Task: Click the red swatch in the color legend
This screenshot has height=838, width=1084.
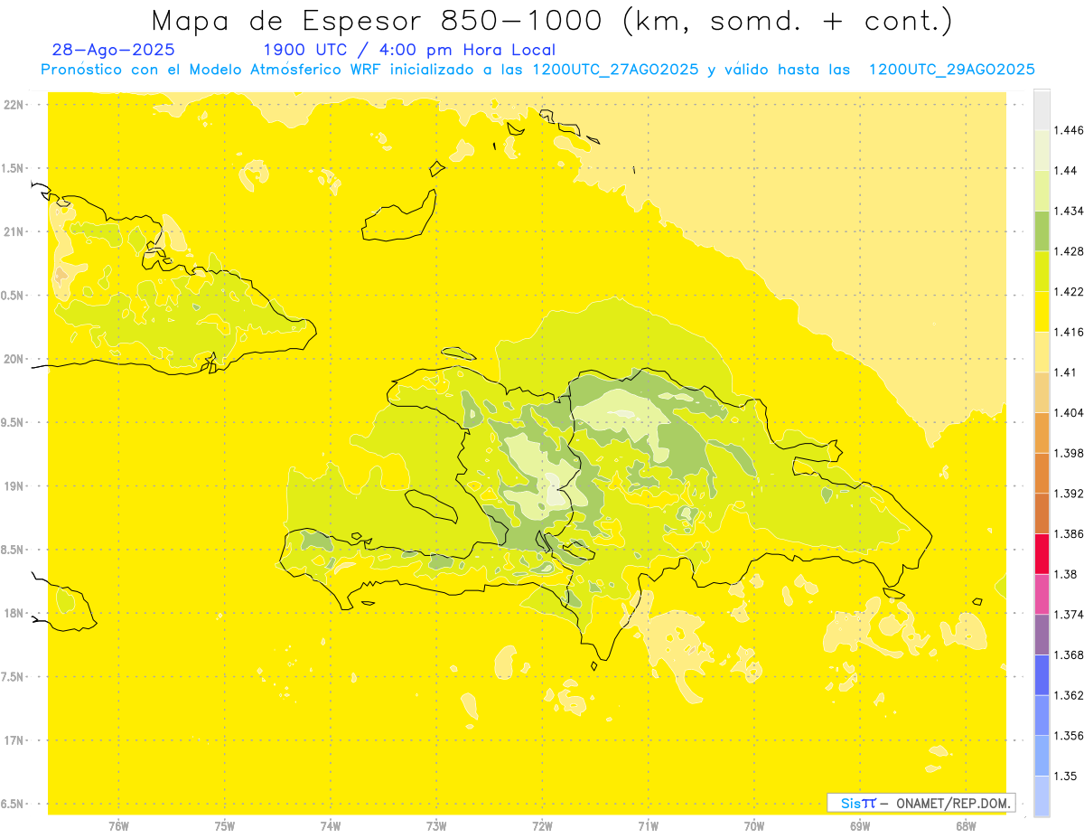Action: click(1042, 553)
